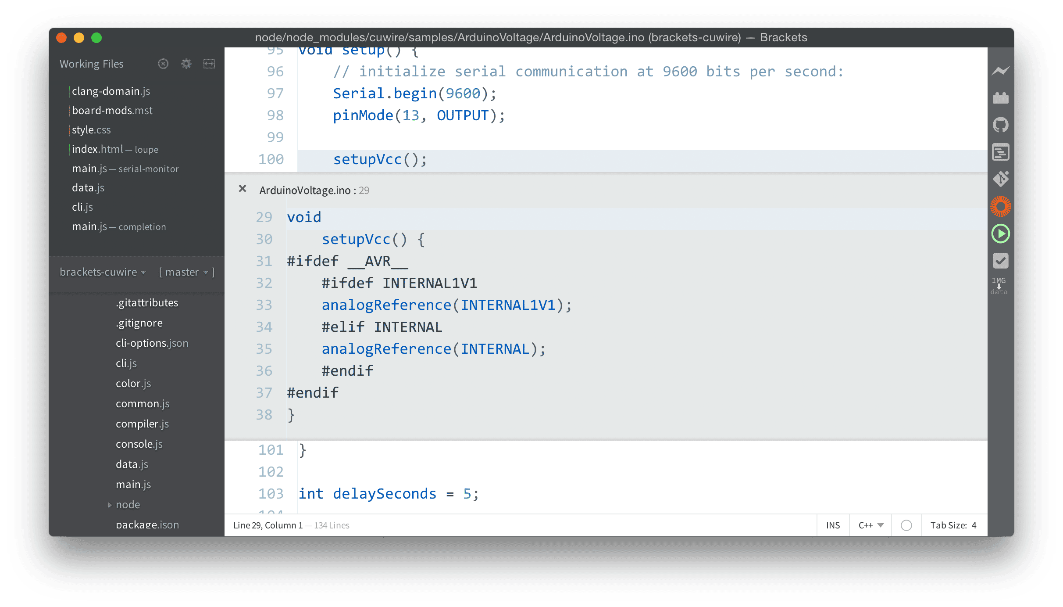Close the ArduinoVoltage.ino inline editor
This screenshot has width=1063, height=607.
242,189
